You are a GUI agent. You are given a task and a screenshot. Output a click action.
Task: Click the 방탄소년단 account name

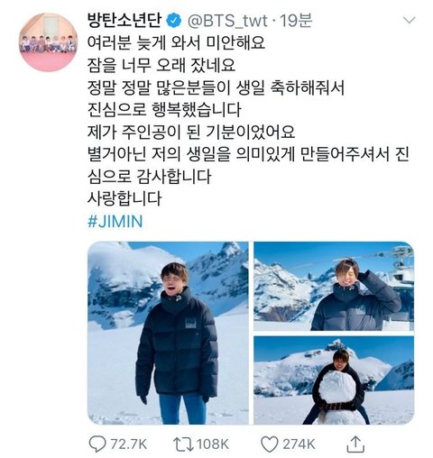124,21
